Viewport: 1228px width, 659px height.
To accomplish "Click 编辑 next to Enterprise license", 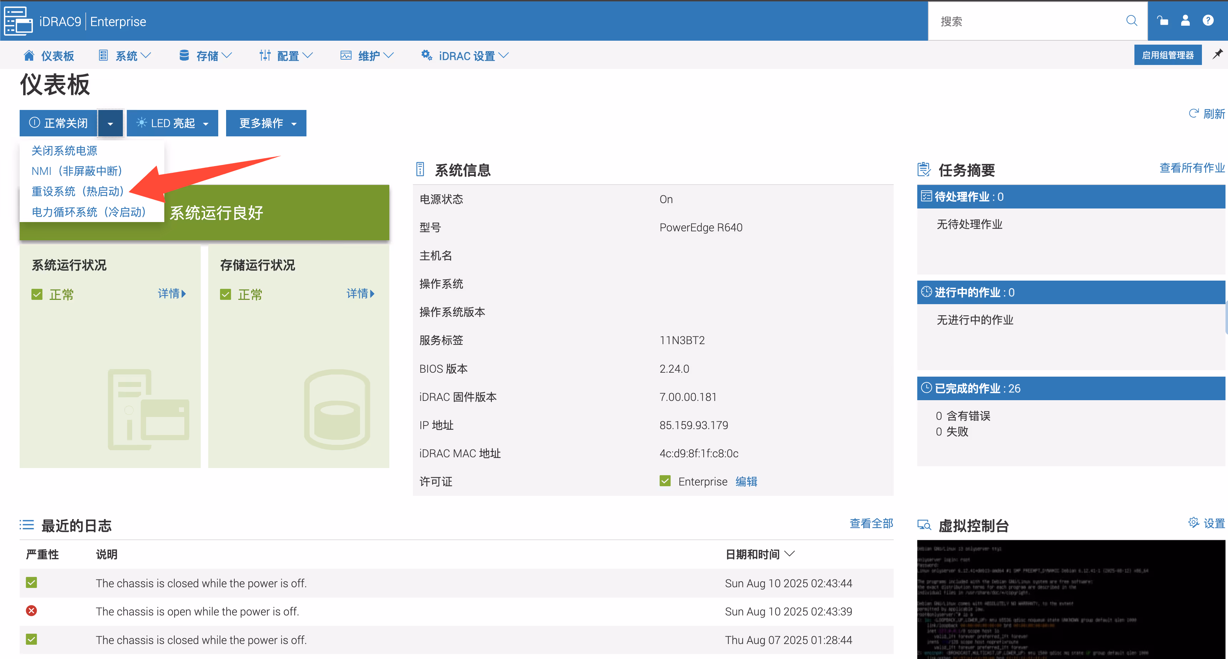I will tap(746, 481).
